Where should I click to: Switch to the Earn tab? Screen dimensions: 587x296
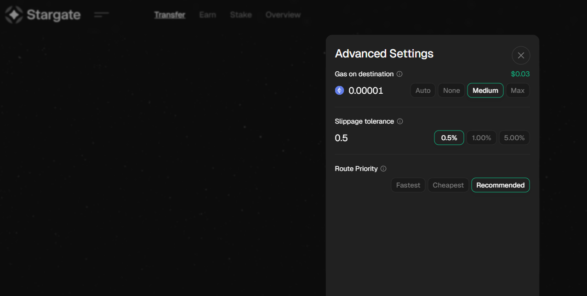[207, 15]
